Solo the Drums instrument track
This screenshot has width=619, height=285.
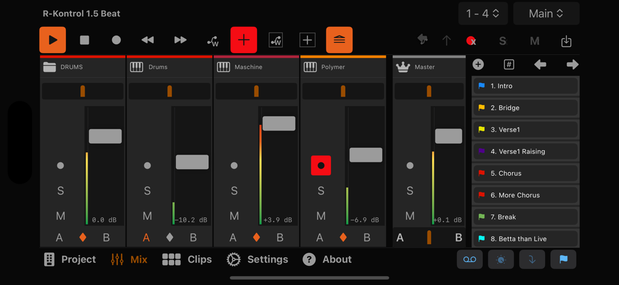point(147,191)
